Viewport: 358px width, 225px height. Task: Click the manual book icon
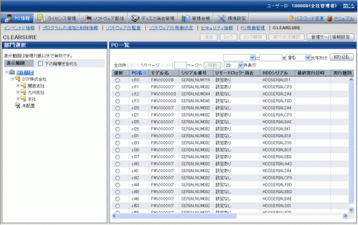coord(329,18)
